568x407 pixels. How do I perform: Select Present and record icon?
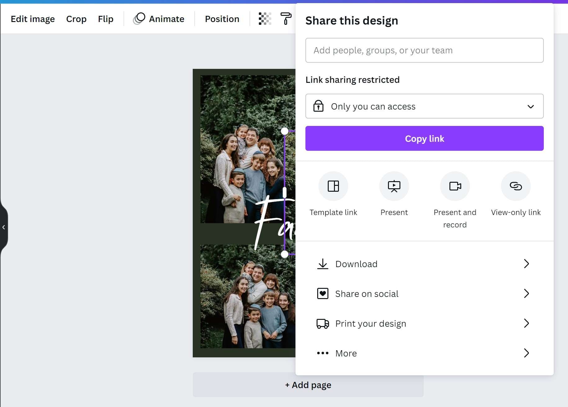coord(455,186)
